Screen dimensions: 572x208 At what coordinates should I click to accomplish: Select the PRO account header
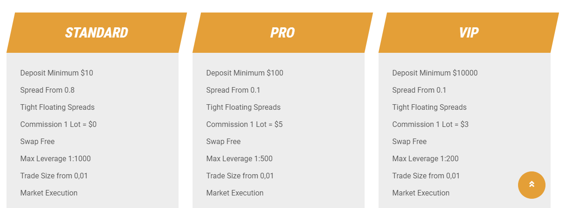283,32
